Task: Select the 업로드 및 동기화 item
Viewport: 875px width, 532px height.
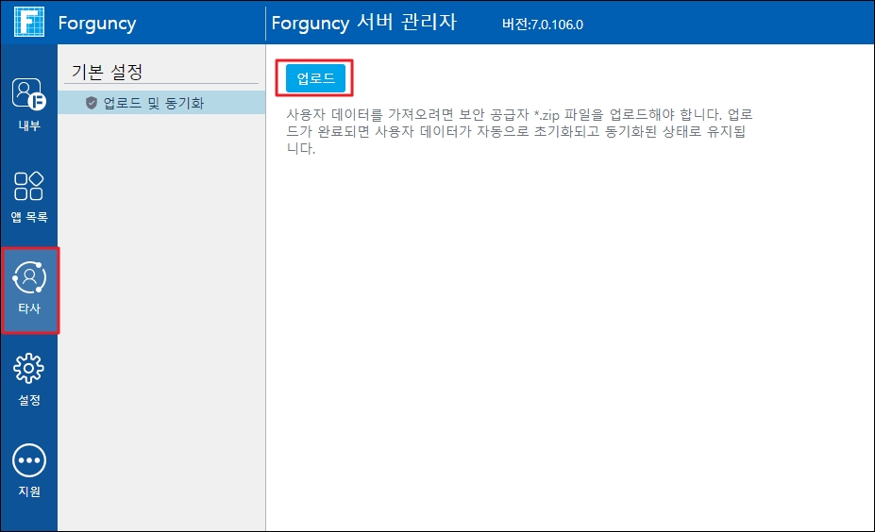Action: 153,103
